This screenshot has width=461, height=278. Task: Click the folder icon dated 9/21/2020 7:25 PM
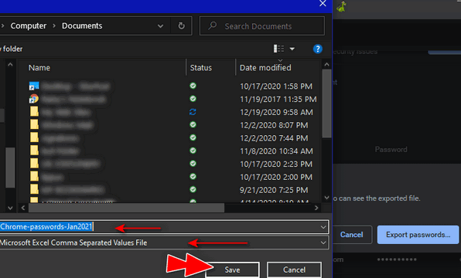[34, 189]
